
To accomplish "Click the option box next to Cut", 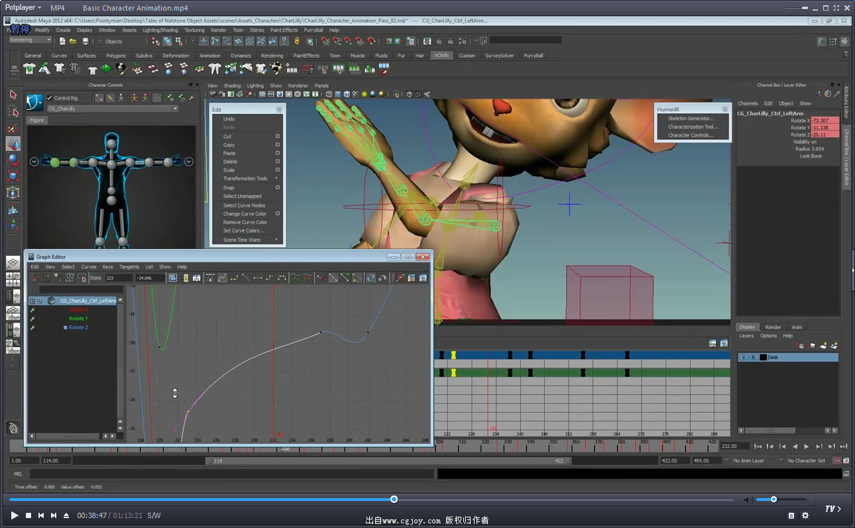I will pos(278,136).
